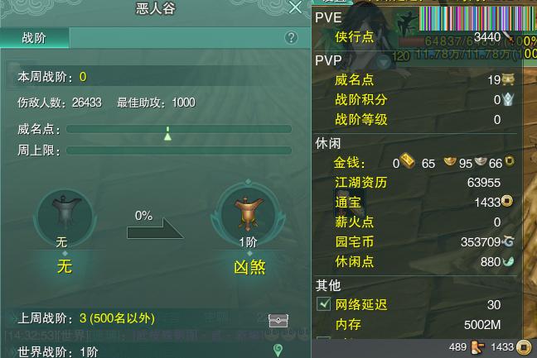Image resolution: width=537 pixels, height=358 pixels.
Task: Click the world rank map pin icon
Action: tap(278, 350)
